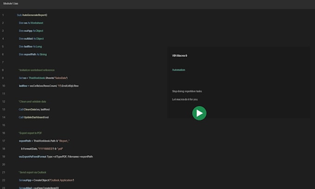The width and height of the screenshot is (315, 189).
Task: Click the 'Dim outMail As Object' line
Action: [x=31, y=38]
